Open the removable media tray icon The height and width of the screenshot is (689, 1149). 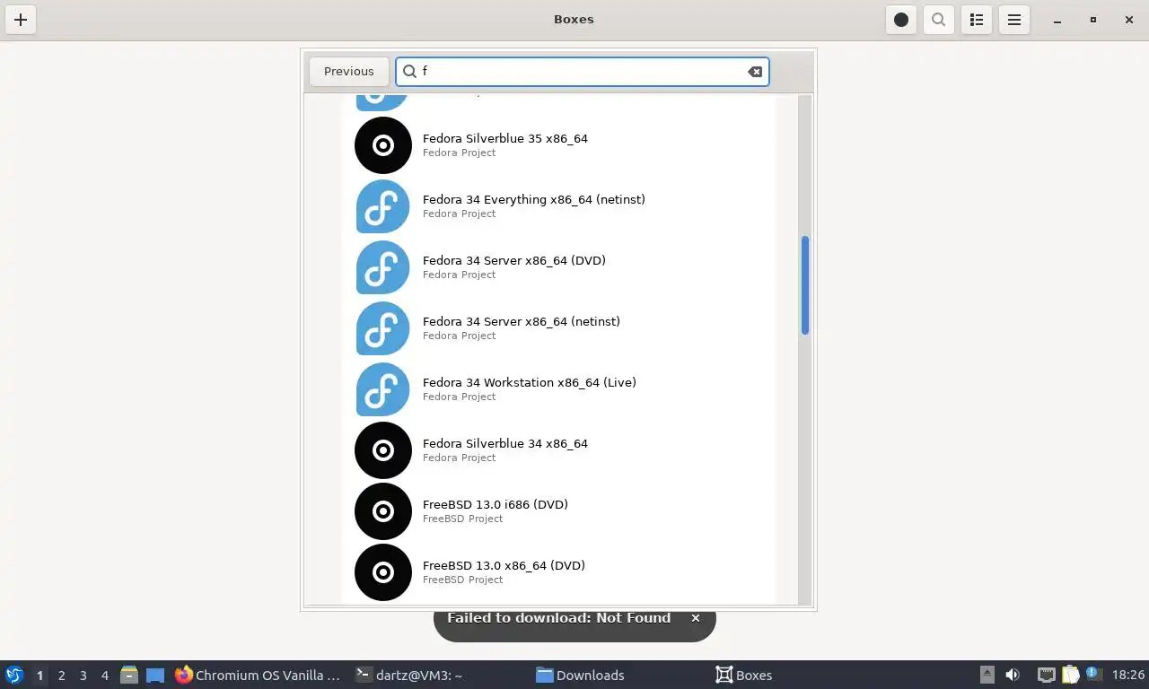(987, 675)
